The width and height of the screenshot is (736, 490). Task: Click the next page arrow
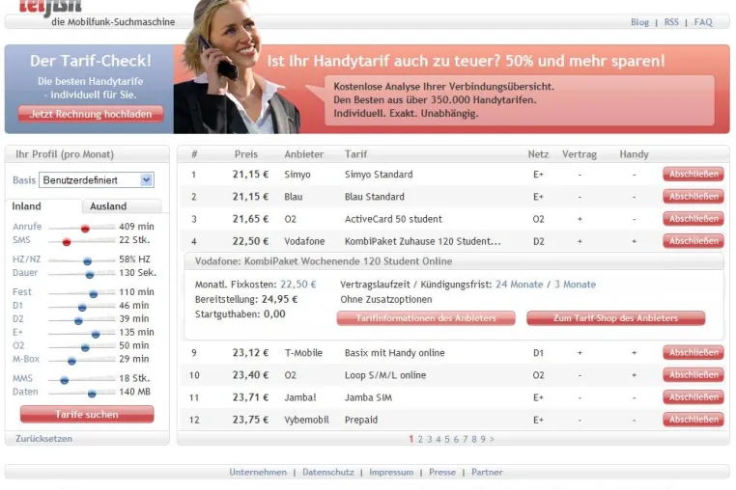[x=492, y=439]
